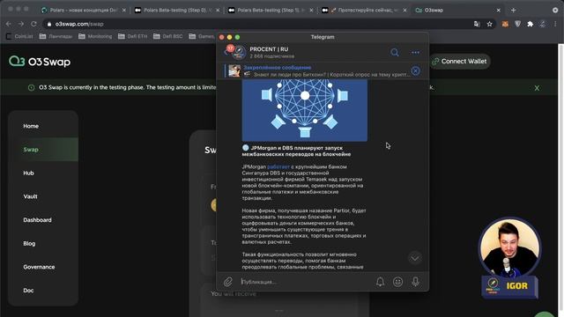Click the Telegram message input field

click(x=306, y=282)
